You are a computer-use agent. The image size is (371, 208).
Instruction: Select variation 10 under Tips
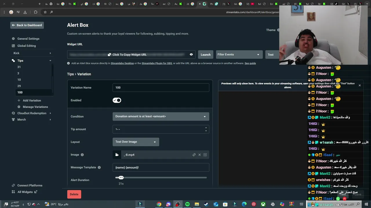(x=19, y=80)
